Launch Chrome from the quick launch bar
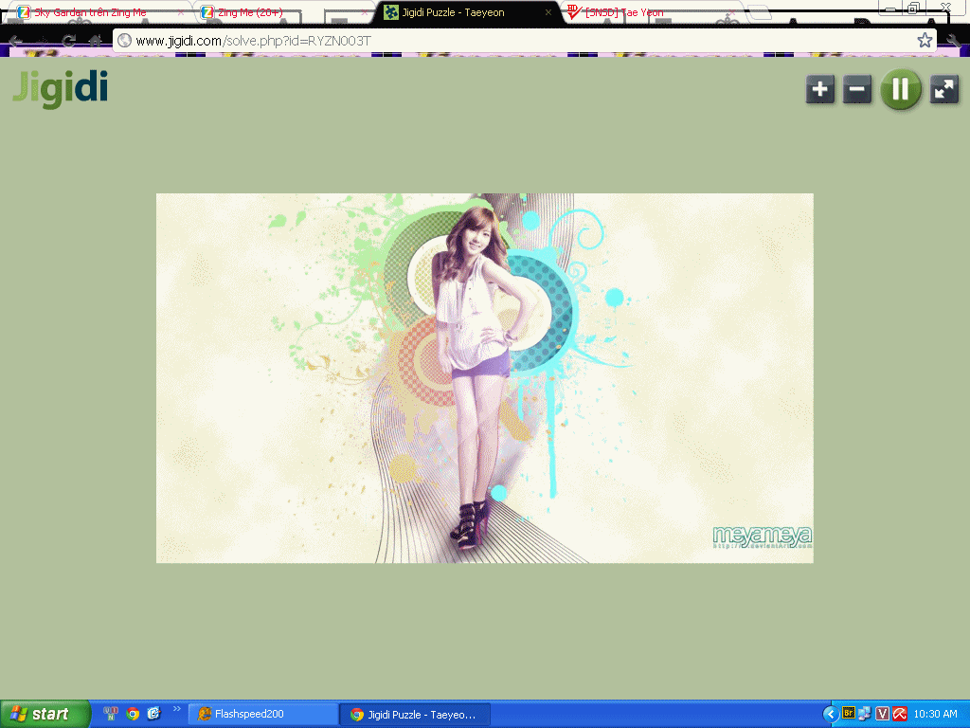 click(133, 714)
